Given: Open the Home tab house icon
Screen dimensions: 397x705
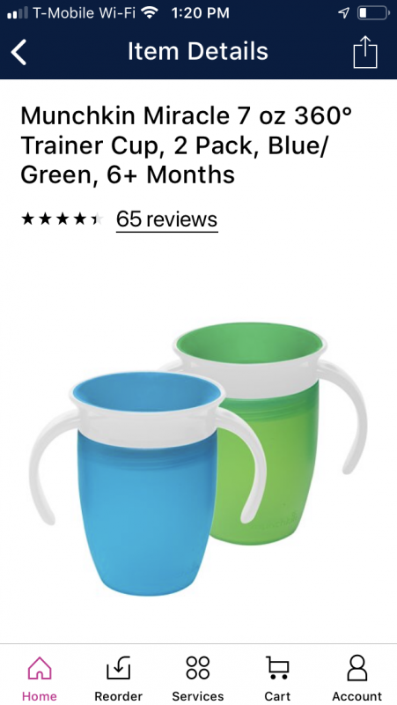Looking at the screenshot, I should pos(40,668).
